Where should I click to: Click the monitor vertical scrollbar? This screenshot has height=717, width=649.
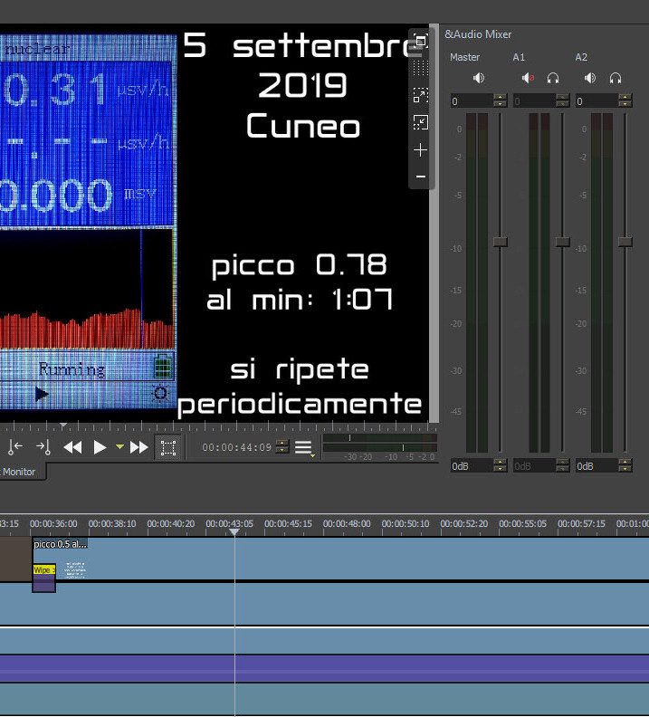click(434, 225)
